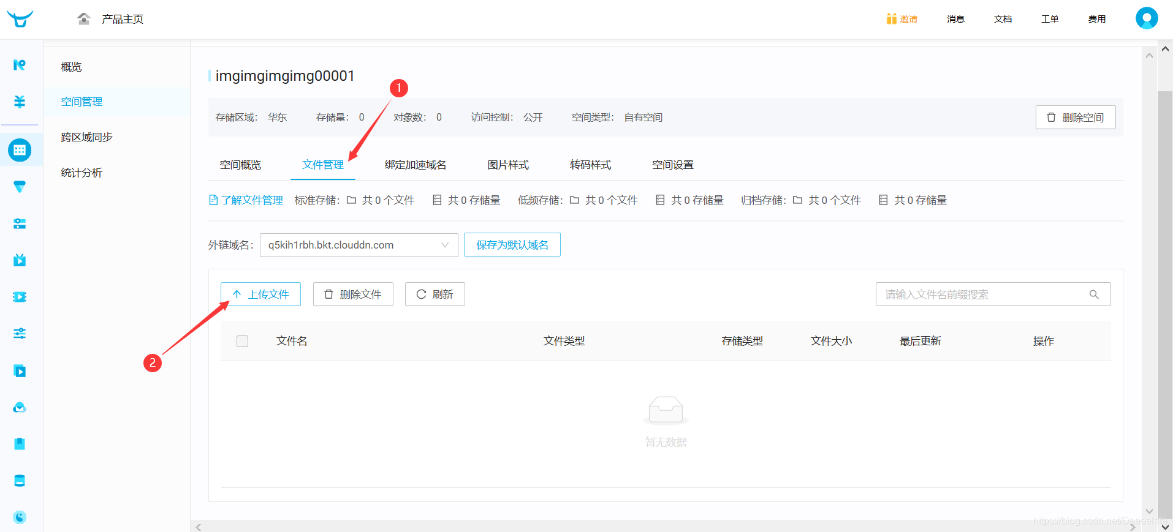The image size is (1173, 532).
Task: Click the 文件大小 column header
Action: (x=831, y=341)
